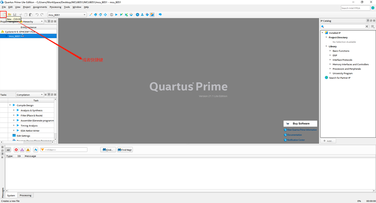Open the highlighted Platform Designer icon
376x203 pixels.
(152, 15)
